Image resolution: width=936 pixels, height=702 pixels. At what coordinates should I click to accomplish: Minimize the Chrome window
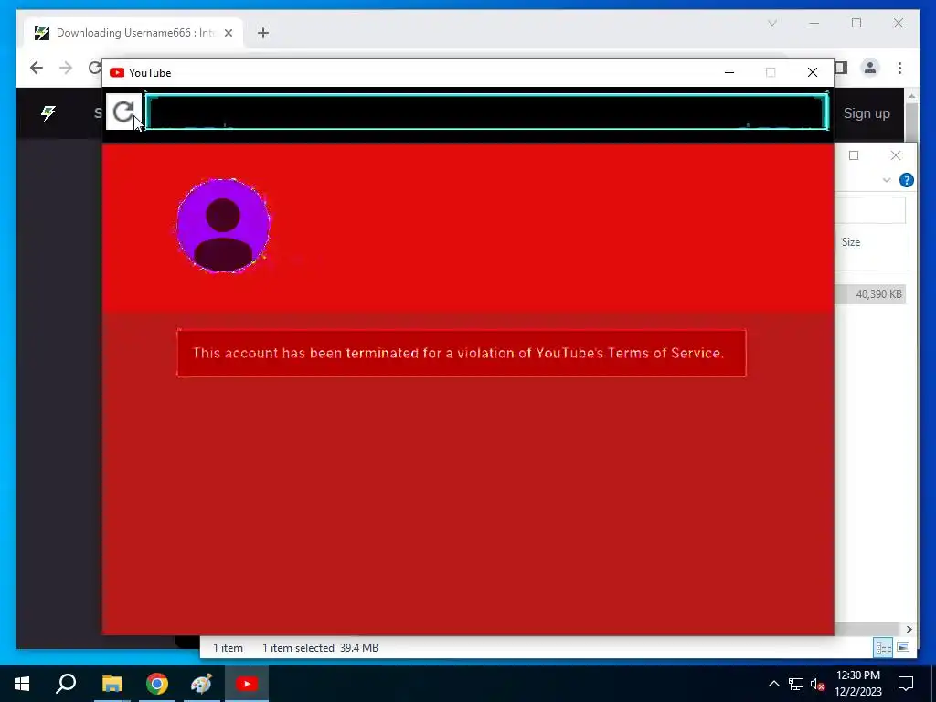[814, 23]
